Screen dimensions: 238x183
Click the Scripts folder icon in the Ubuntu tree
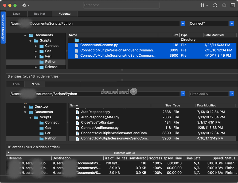[x=36, y=41]
